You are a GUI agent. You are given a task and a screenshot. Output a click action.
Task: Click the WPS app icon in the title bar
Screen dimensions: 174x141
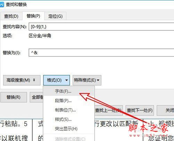(x=2, y=5)
